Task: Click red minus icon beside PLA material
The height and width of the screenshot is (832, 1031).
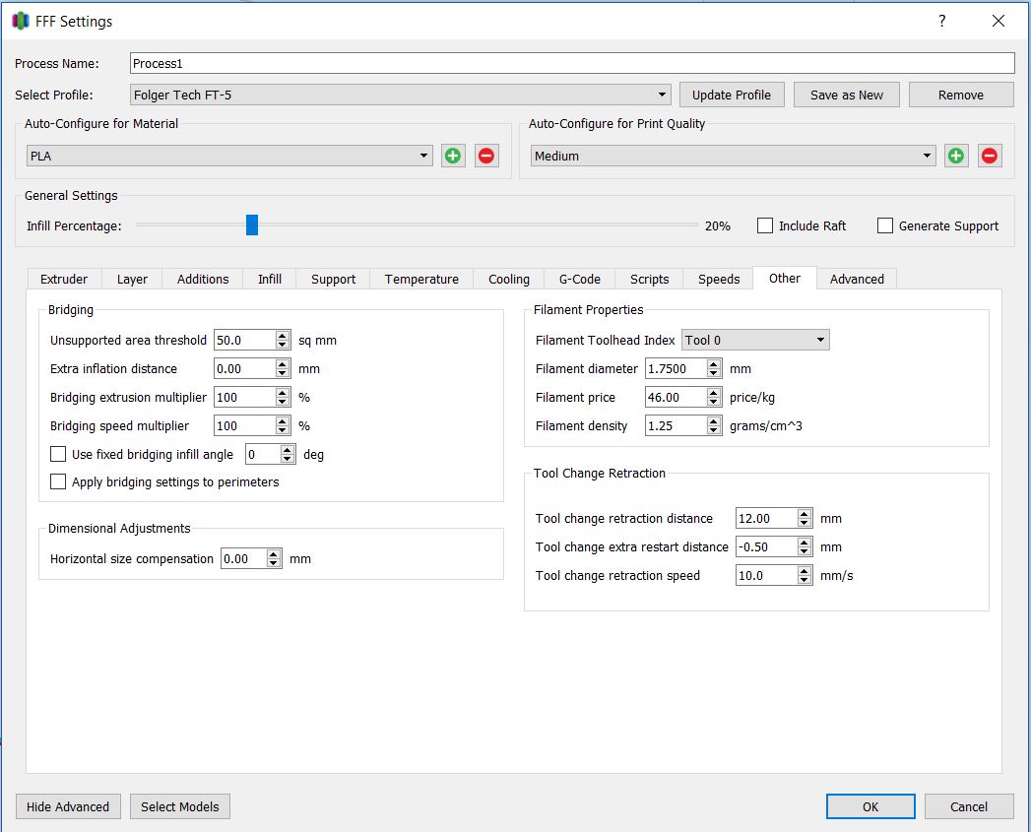Action: (486, 156)
